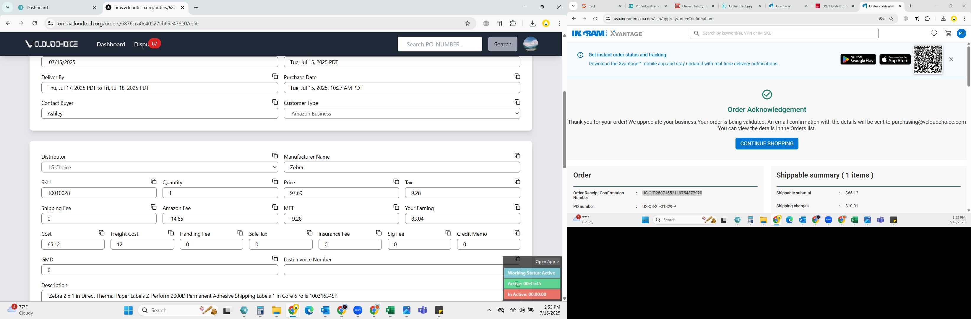
Task: Open tab search dropdown in the Ingram browser window
Action: click(573, 6)
